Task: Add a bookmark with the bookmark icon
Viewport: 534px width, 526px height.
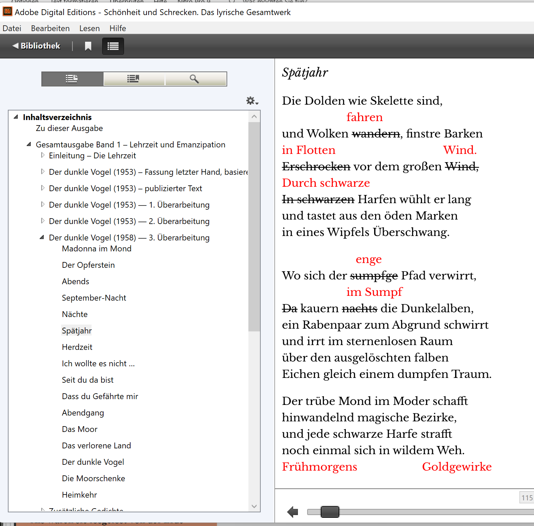Action: 88,46
